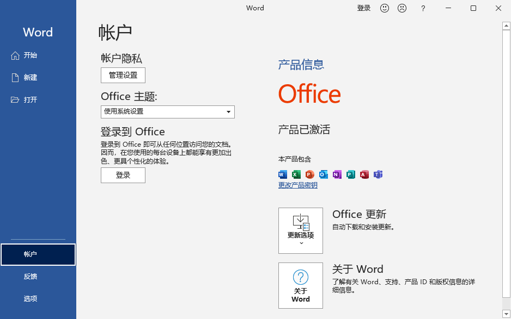Click the scrollbar up arrow
Viewport: 511px width, 319px height.
tap(506, 26)
